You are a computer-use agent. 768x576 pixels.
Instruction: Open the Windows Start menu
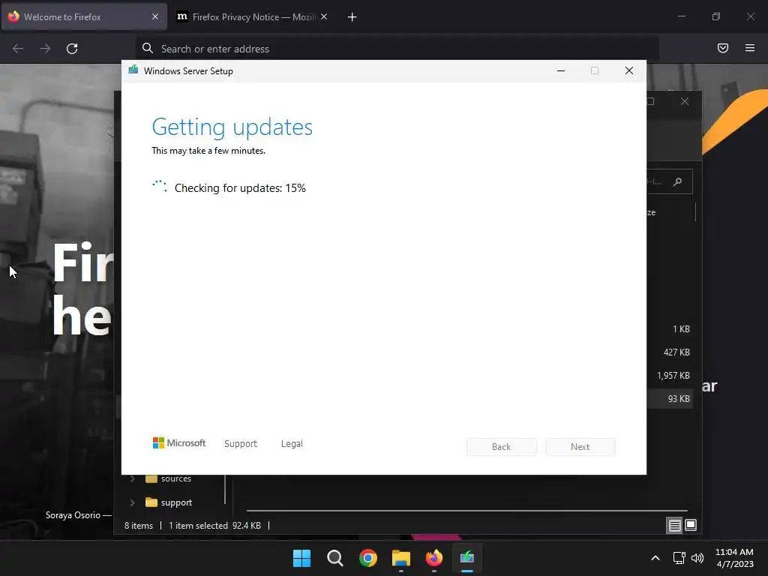point(301,558)
